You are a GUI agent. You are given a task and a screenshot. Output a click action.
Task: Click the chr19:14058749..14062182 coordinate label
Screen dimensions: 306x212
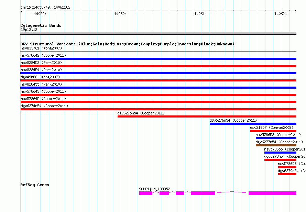[x=45, y=7]
